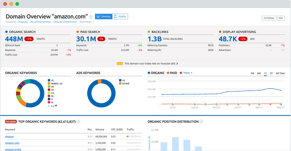Open Computers & Electronics category link

pyautogui.click(x=65, y=22)
